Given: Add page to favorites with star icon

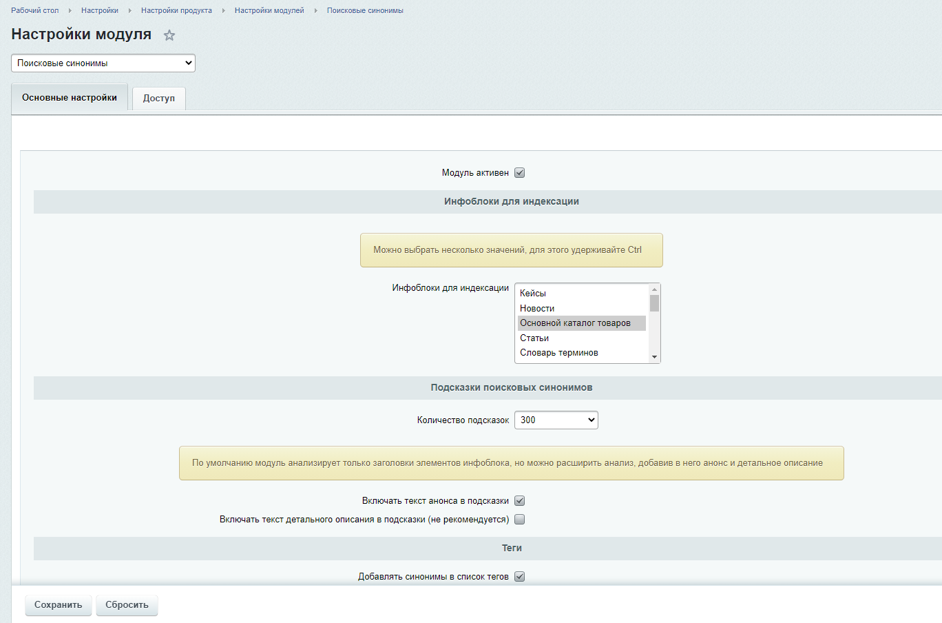Looking at the screenshot, I should 169,35.
